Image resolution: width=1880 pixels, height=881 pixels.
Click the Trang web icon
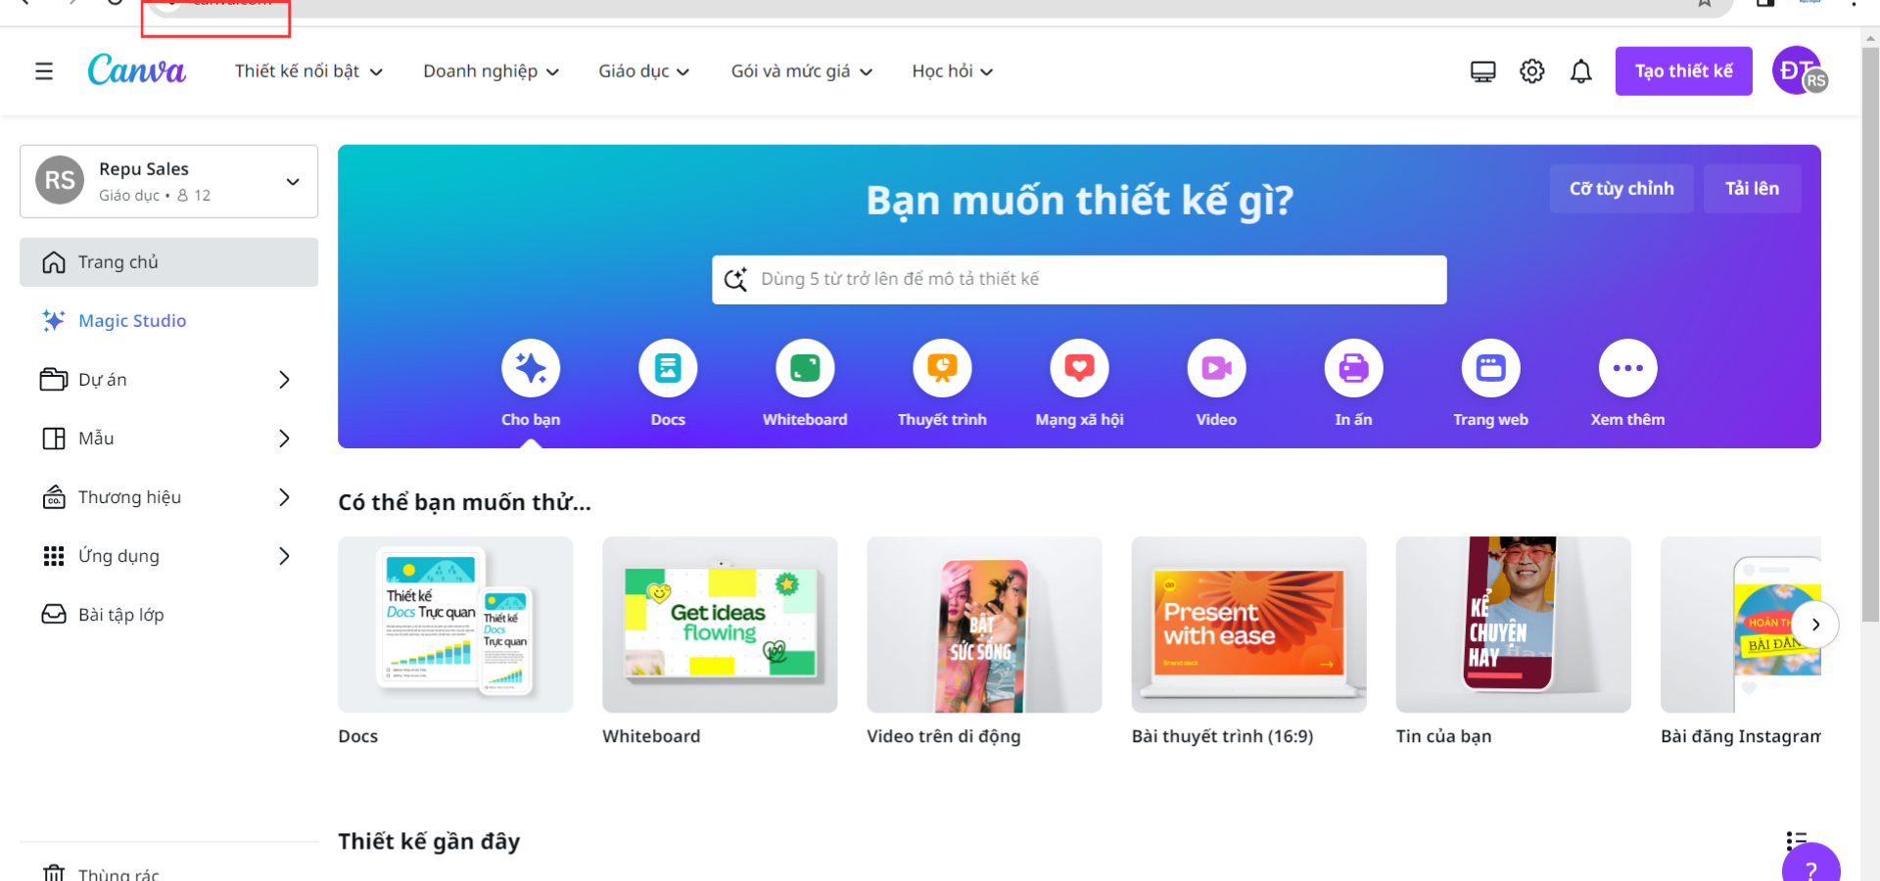click(x=1490, y=369)
